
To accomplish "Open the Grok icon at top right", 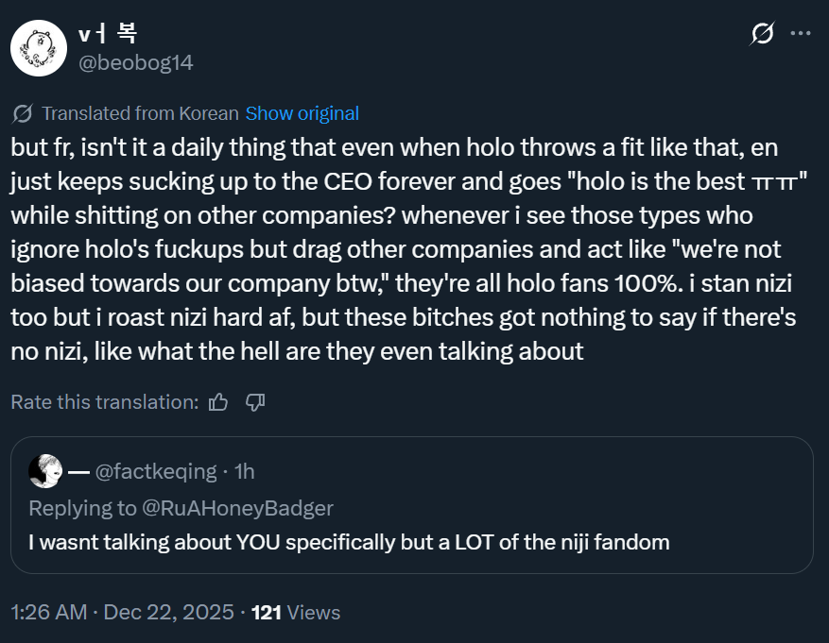I will coord(762,34).
